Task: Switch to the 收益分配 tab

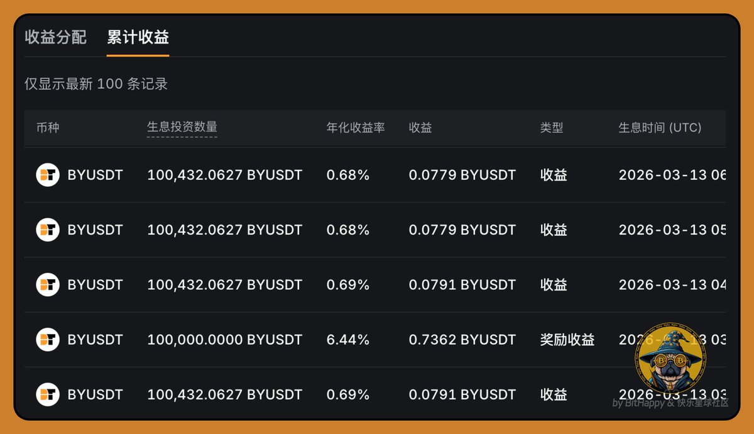Action: click(x=55, y=37)
